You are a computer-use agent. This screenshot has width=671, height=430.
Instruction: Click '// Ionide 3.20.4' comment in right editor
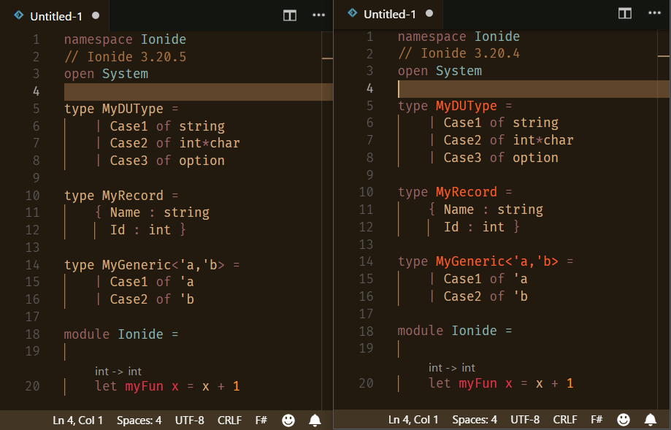click(x=459, y=53)
